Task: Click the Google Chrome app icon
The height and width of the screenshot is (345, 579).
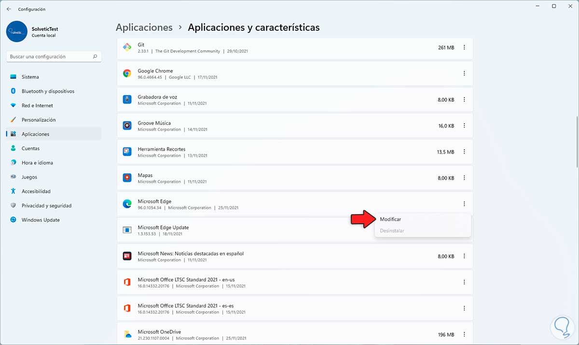Action: tap(127, 73)
